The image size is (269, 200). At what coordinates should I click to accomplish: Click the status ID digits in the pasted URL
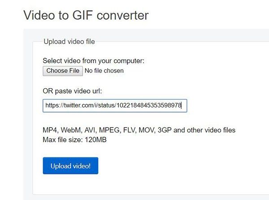point(149,105)
